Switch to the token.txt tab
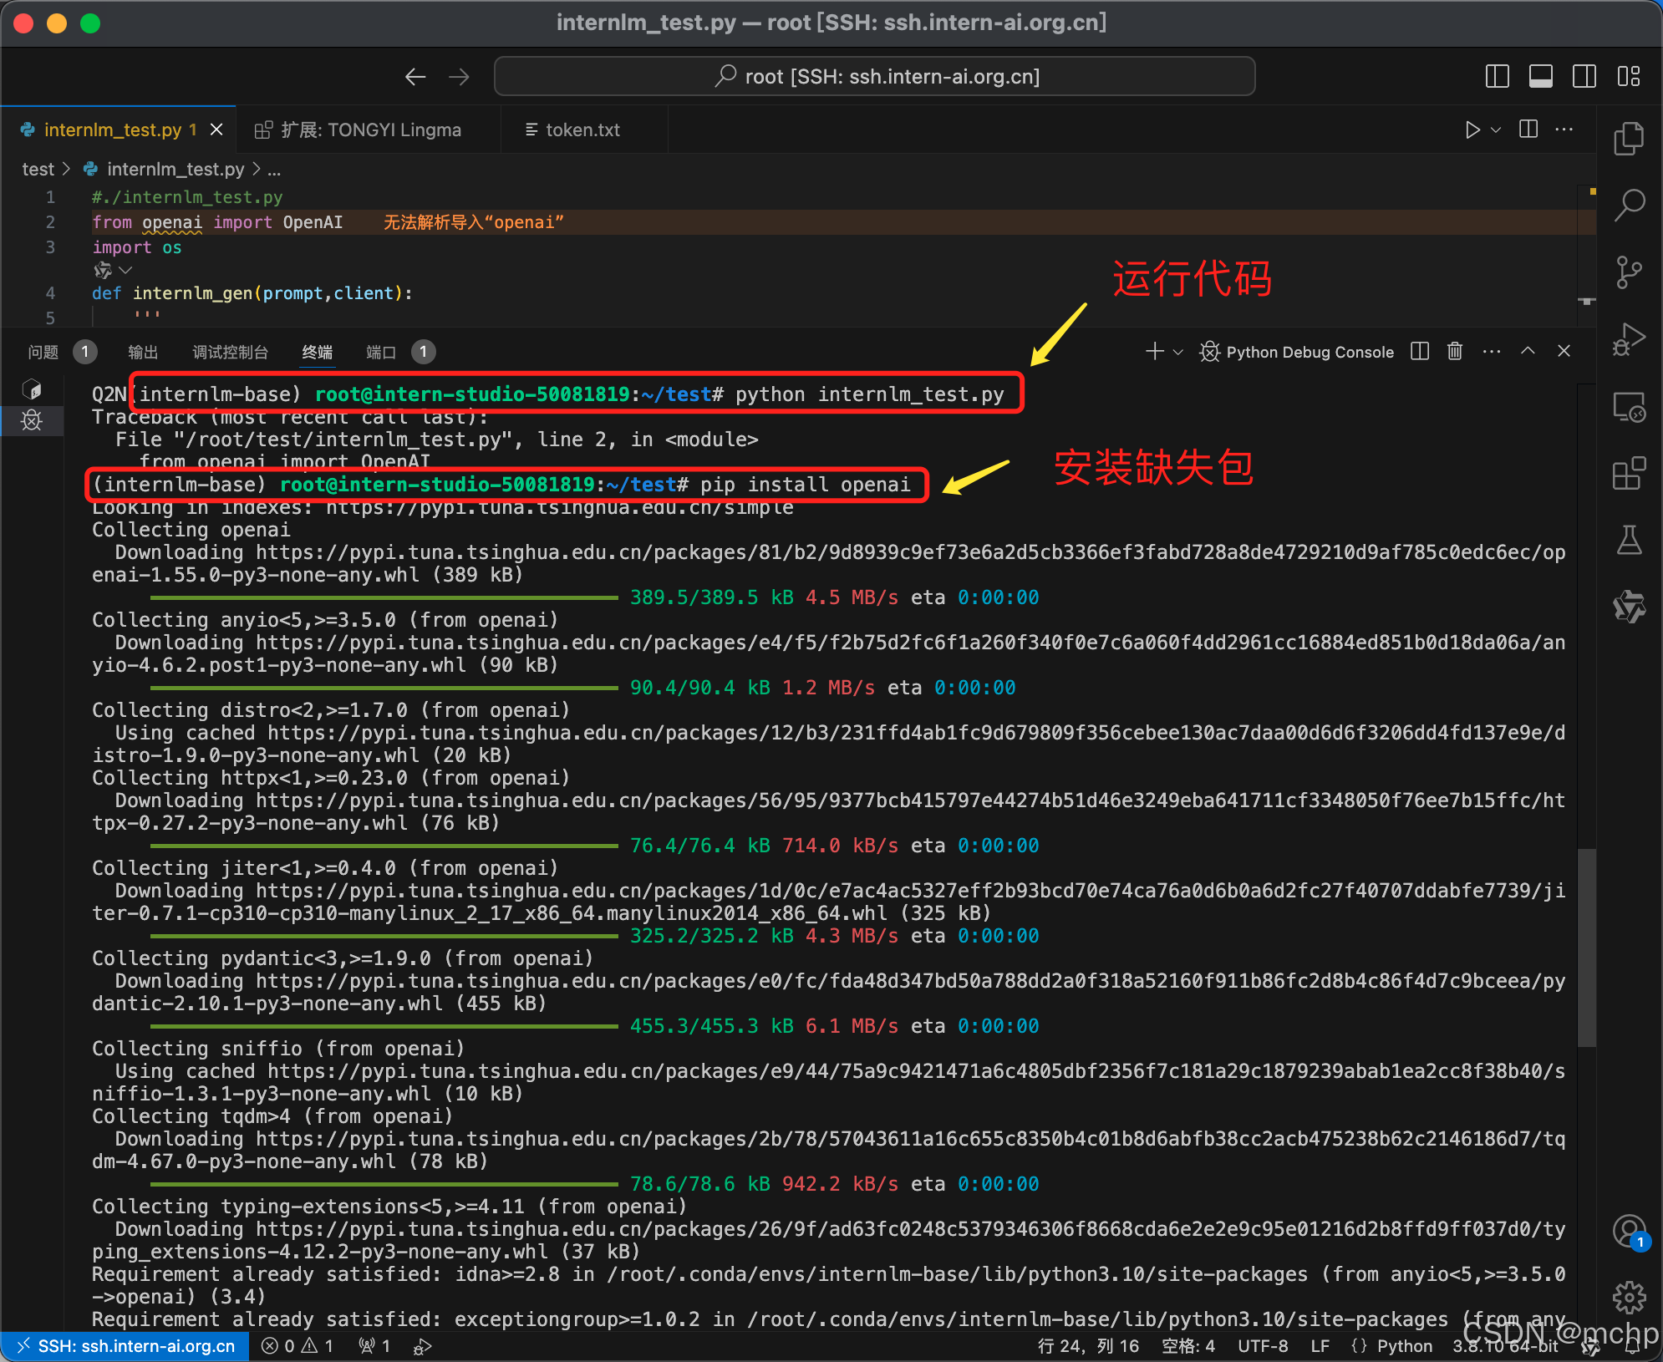This screenshot has height=1362, width=1663. [582, 130]
